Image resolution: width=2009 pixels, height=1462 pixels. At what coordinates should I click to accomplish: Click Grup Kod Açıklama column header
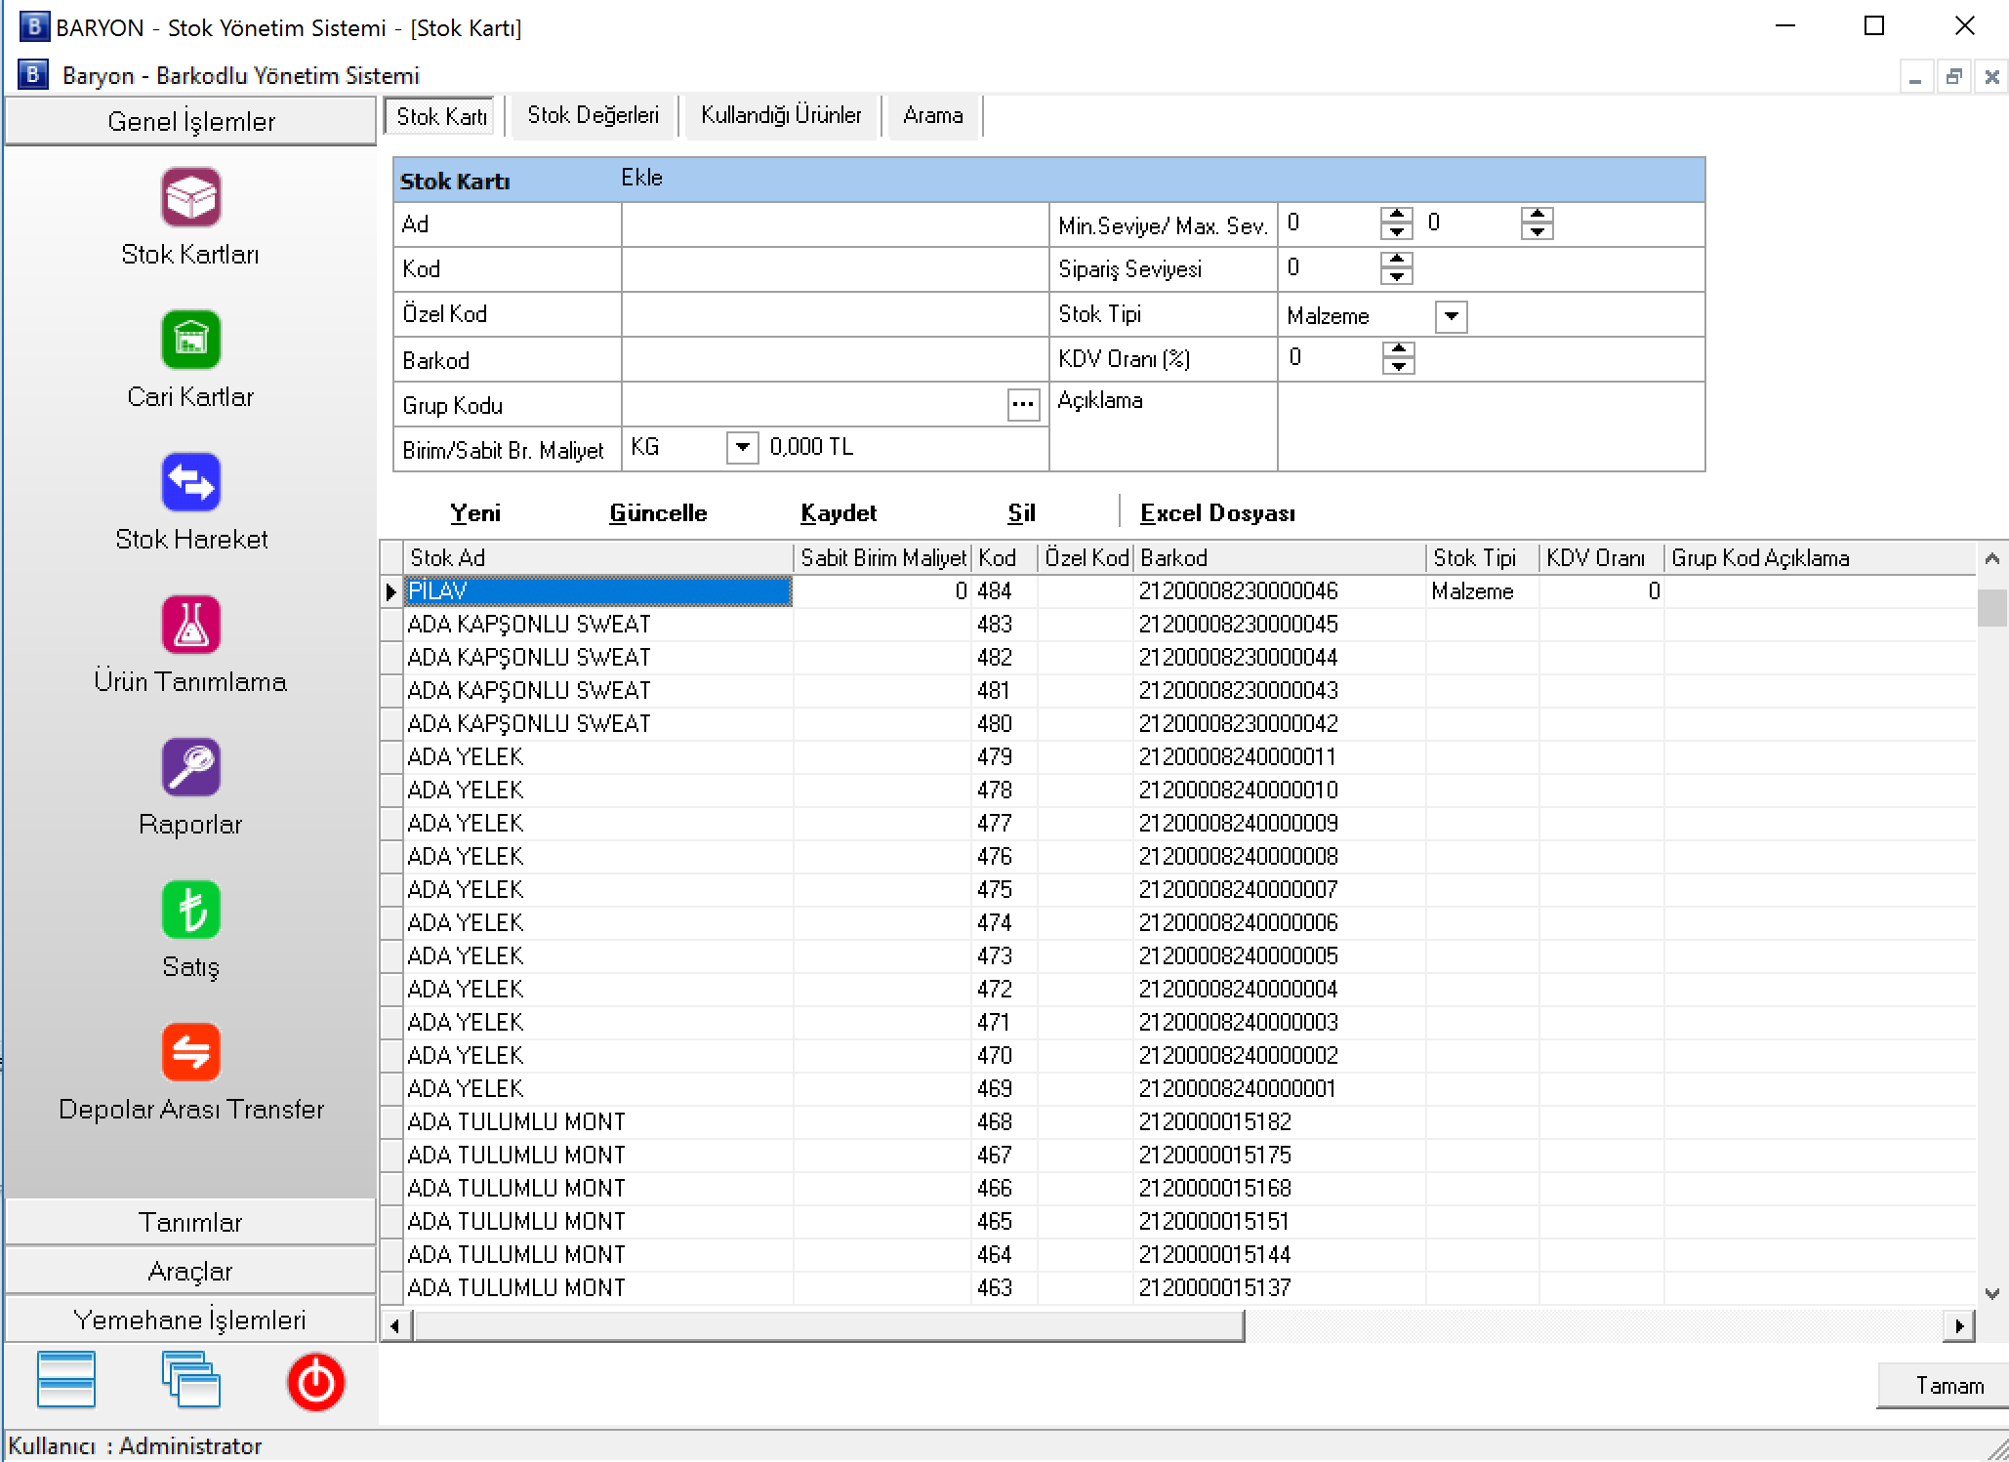coord(1820,558)
